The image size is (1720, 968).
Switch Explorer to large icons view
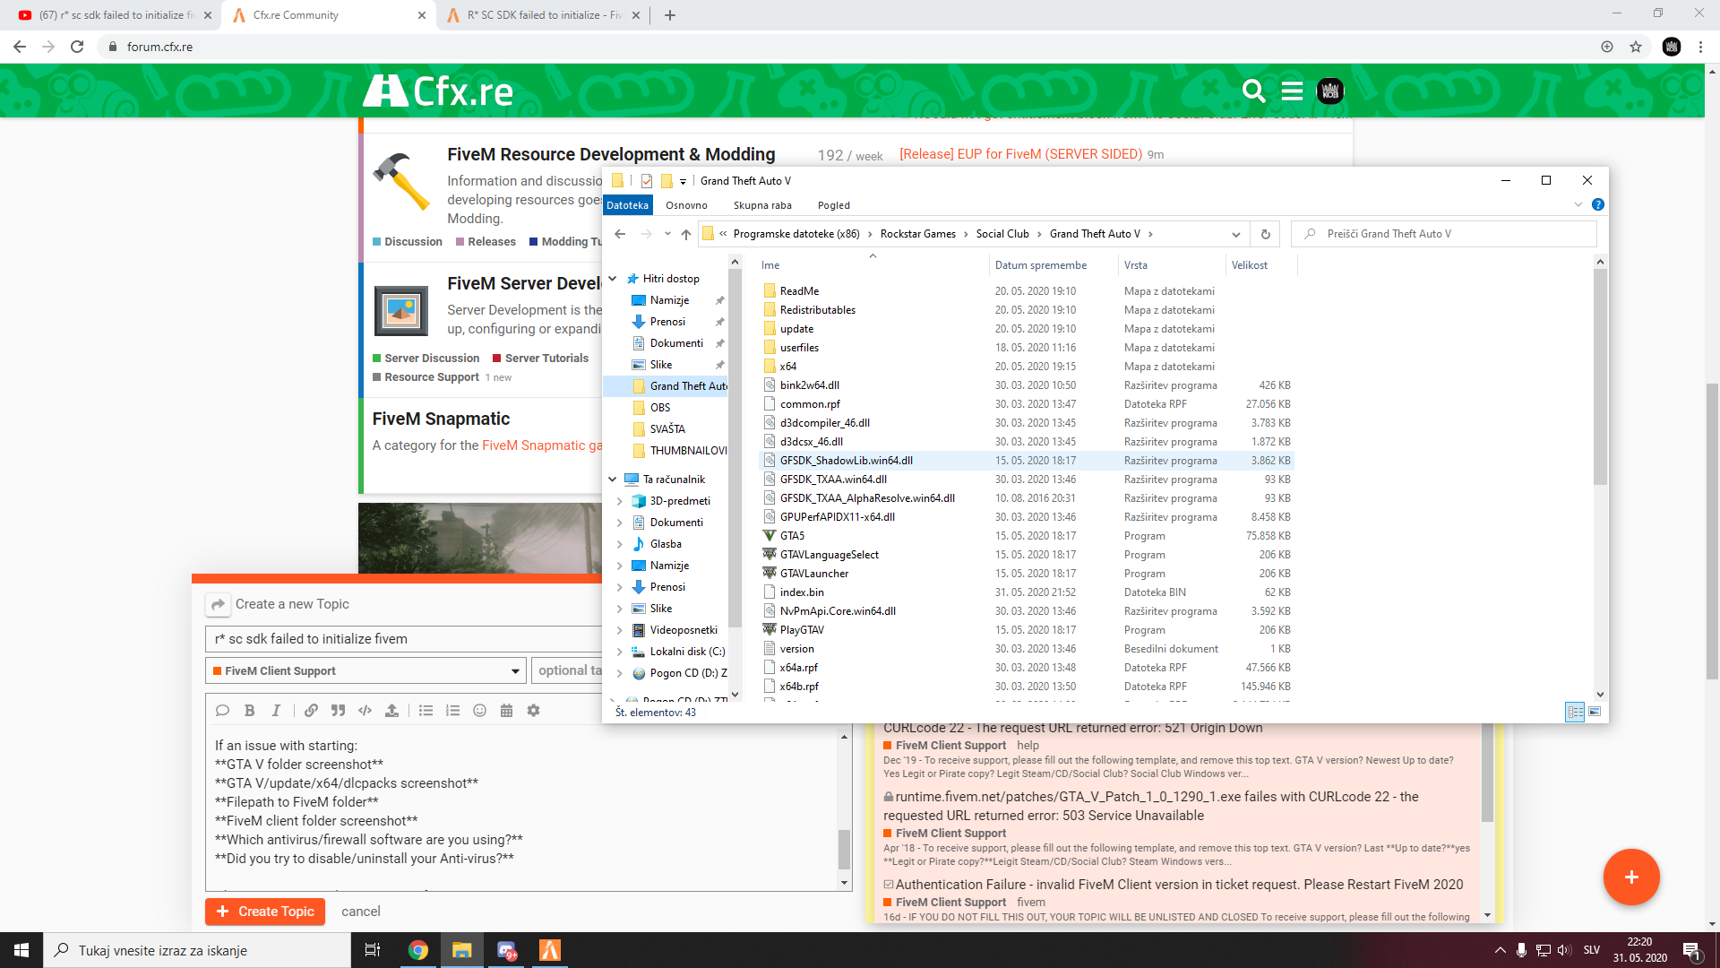1596,711
